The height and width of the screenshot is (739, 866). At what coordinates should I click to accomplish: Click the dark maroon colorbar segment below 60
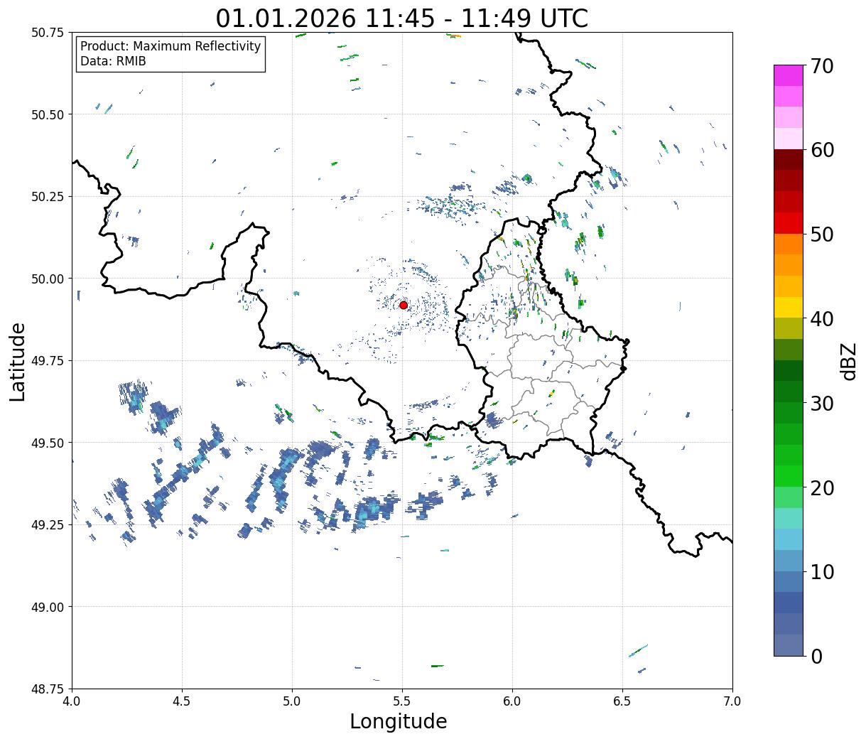(788, 160)
